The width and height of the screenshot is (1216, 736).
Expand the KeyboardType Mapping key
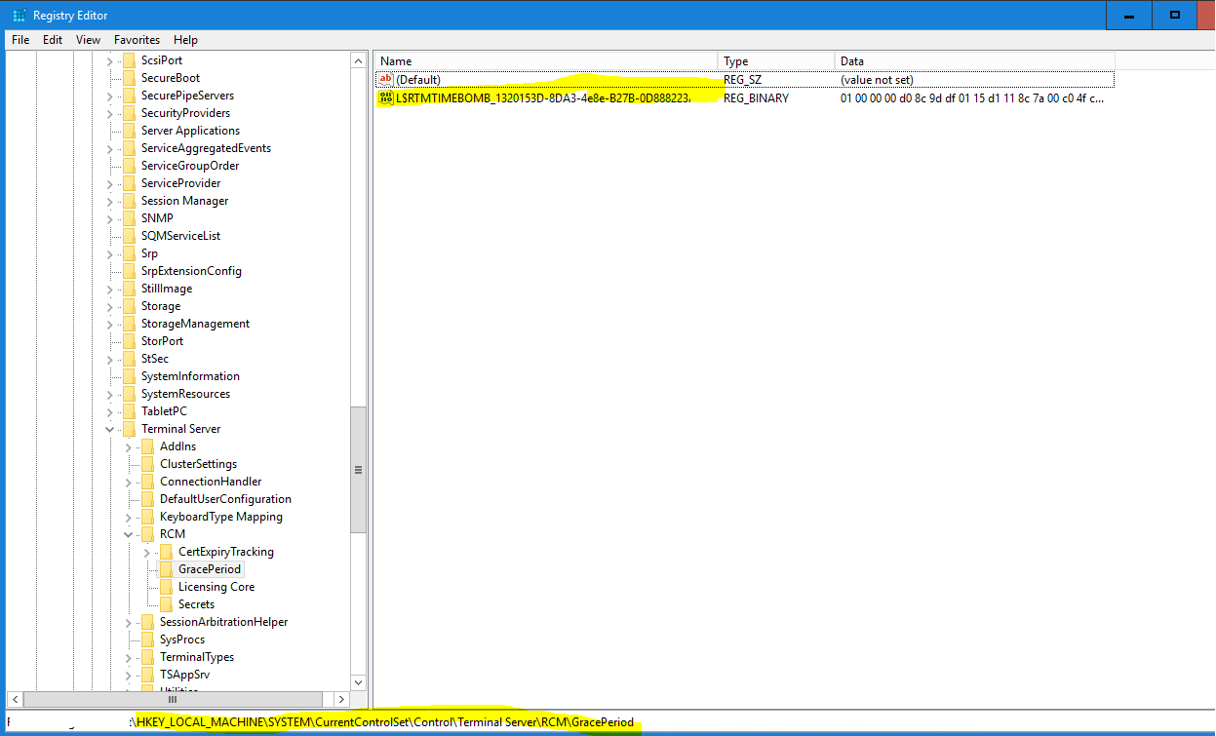(x=128, y=517)
